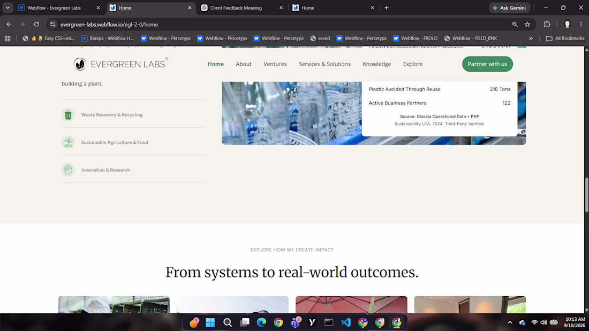The width and height of the screenshot is (589, 331).
Task: Open the Services & Solutions nav menu
Action: 324,64
